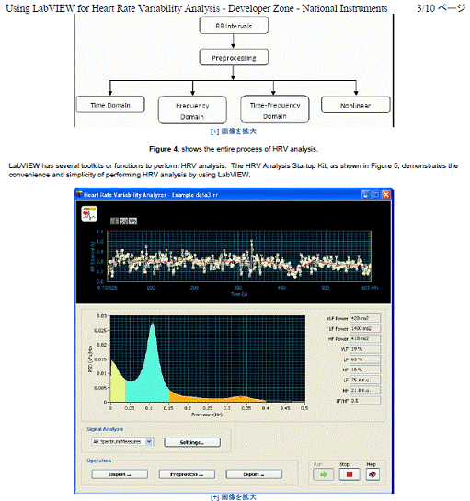Click the yellow VLF band in spectrum

point(118,388)
